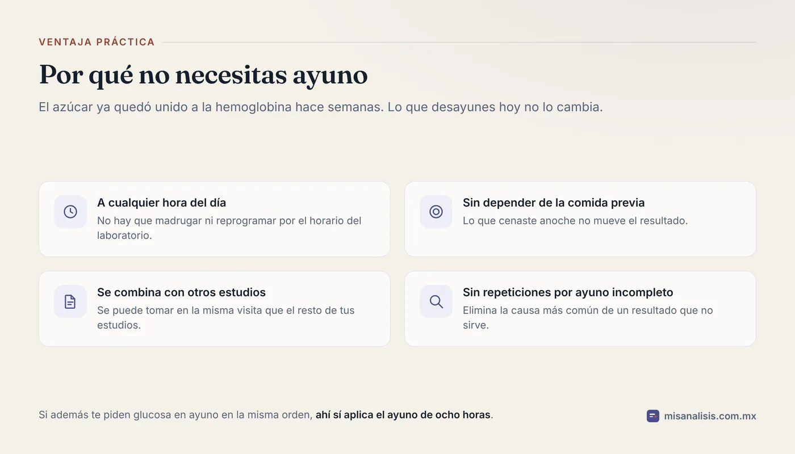
Task: Select the 'VENTAJA PRÁCTICA' section label
Action: [x=97, y=42]
